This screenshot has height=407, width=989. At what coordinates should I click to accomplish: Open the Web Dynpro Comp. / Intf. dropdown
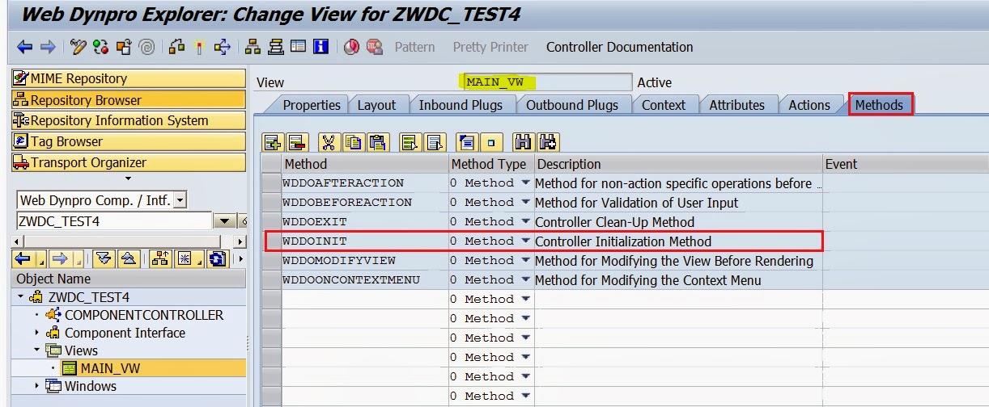pos(180,200)
